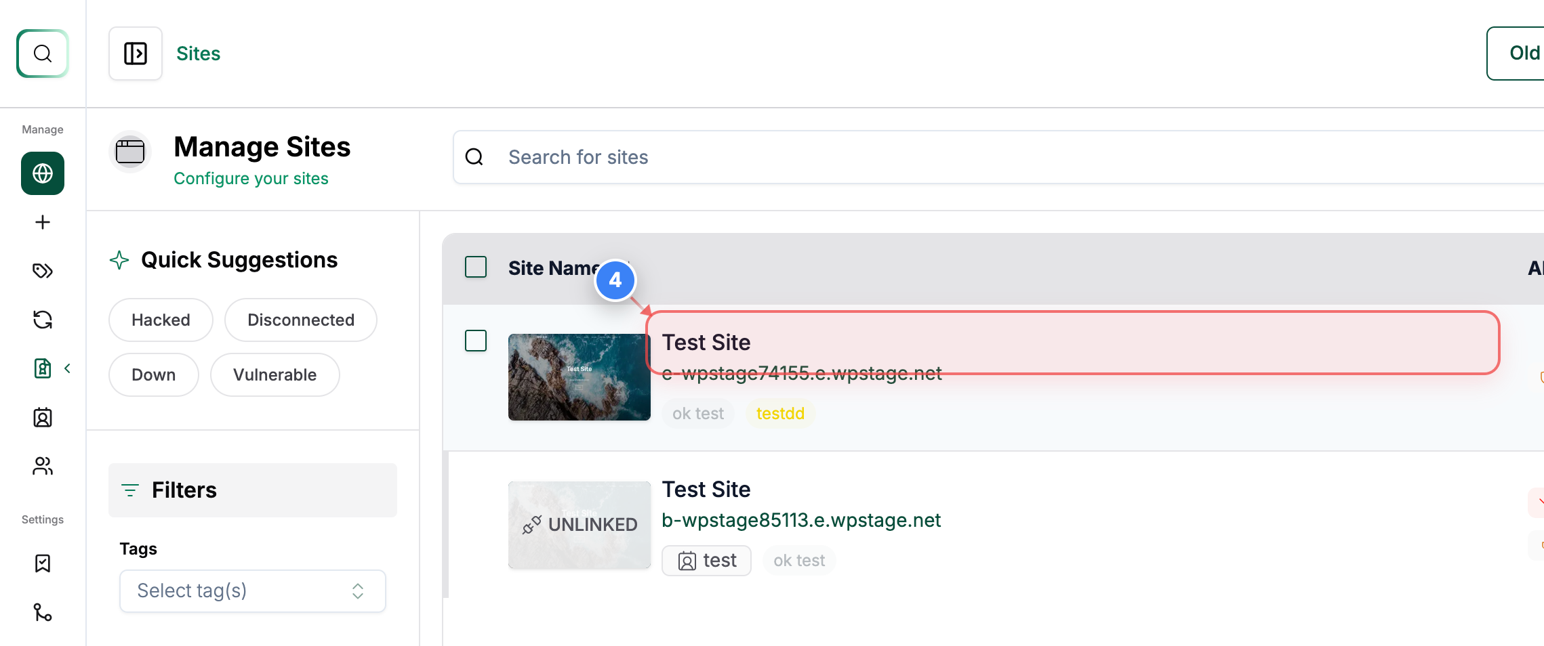Check the checkbox for the first Test Site
The width and height of the screenshot is (1544, 646).
tap(476, 341)
